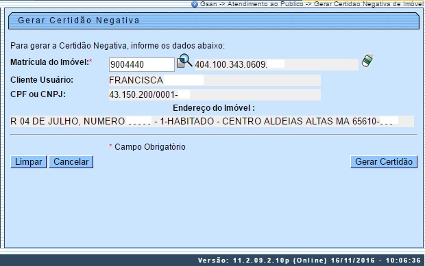
Task: Generate the certificate with Gerar Certidão
Action: click(x=384, y=161)
